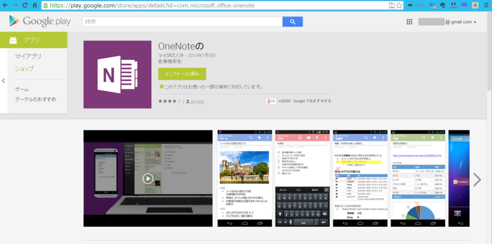Open the pie chart budget screenshot
Image resolution: width=492 pixels, height=244 pixels.
(x=418, y=178)
